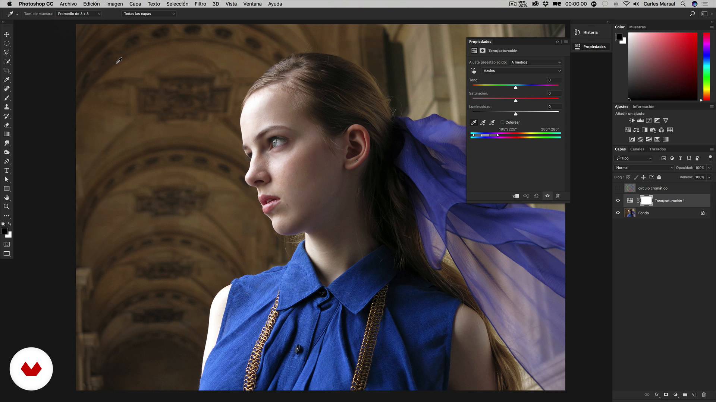Open the Azules color range dropdown
This screenshot has height=402, width=716.
click(521, 71)
